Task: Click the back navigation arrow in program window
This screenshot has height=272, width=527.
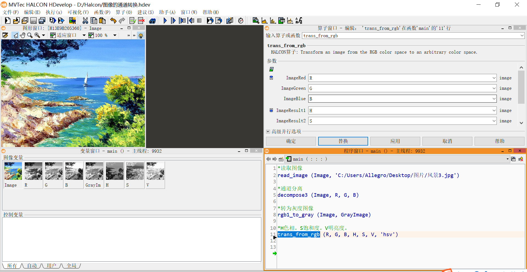Action: [x=268, y=159]
